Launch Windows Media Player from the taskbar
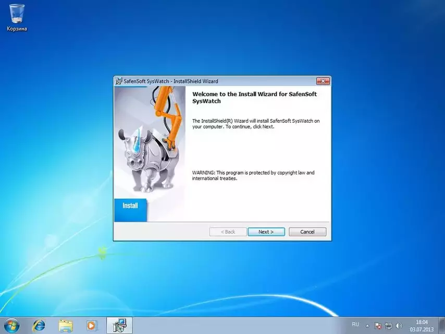The width and height of the screenshot is (445, 334). pyautogui.click(x=92, y=326)
